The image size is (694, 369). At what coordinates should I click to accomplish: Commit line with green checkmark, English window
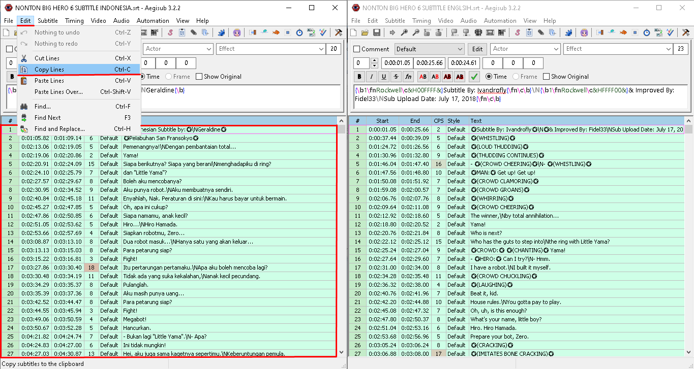[474, 77]
